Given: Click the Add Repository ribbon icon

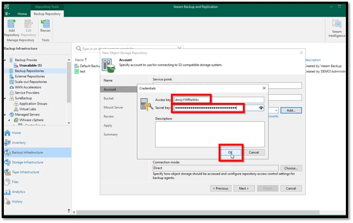Looking at the screenshot, I should coord(12,28).
